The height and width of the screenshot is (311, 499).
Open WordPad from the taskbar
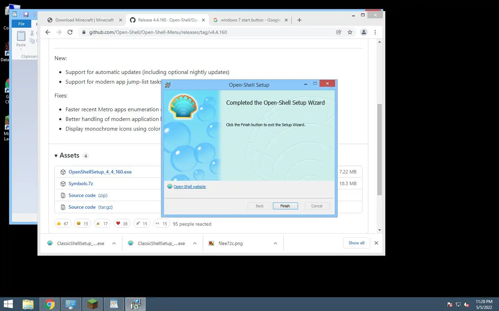click(x=114, y=304)
